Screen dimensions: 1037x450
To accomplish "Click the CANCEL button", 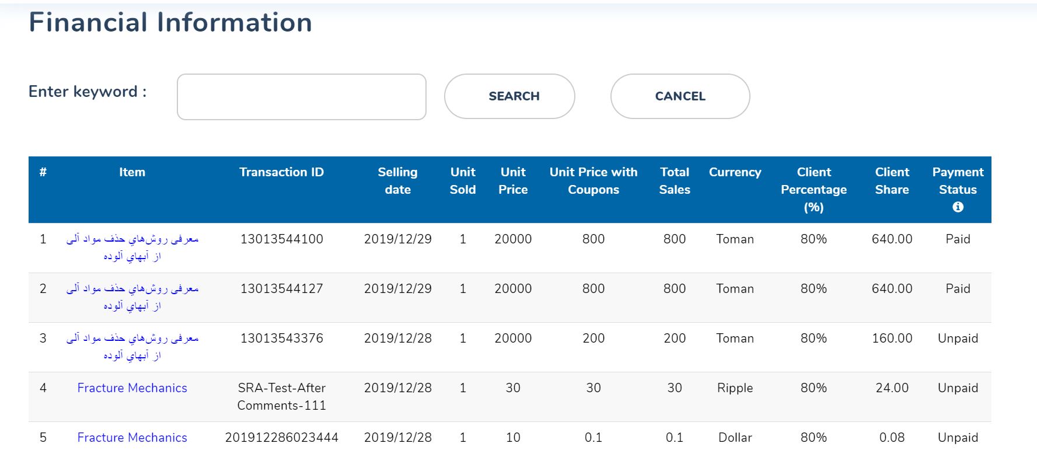I will pos(680,96).
